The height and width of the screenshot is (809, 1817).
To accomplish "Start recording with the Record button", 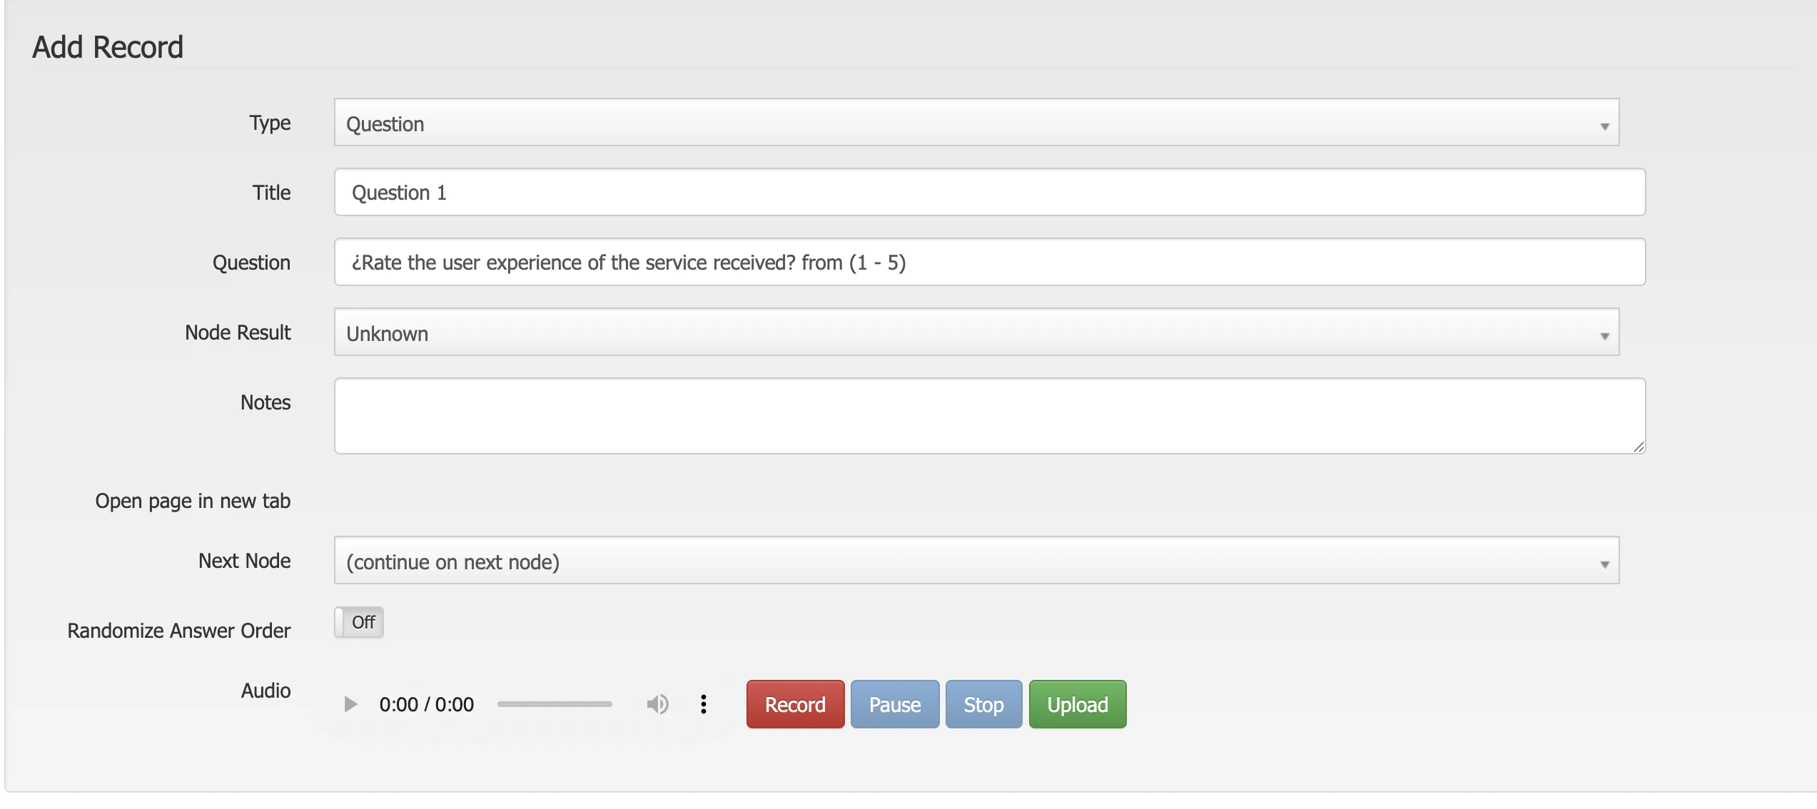I will click(x=794, y=704).
